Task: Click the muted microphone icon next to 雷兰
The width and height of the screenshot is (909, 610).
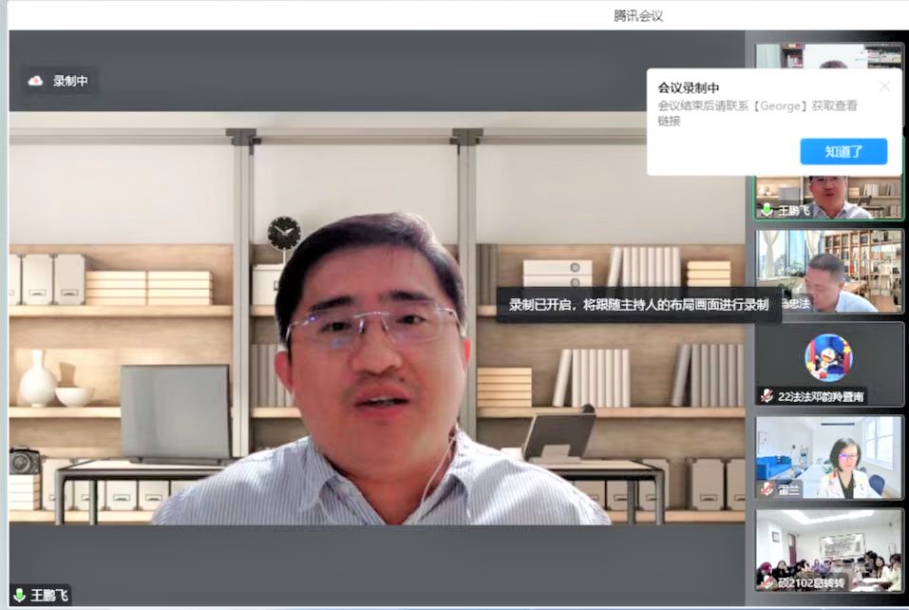Action: (x=767, y=488)
